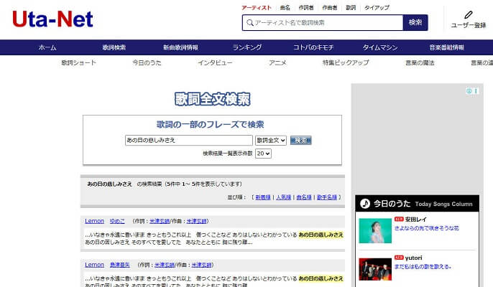493x287 pixels.
Task: Open the 安田レイ thumbnail photo
Action: 375,231
